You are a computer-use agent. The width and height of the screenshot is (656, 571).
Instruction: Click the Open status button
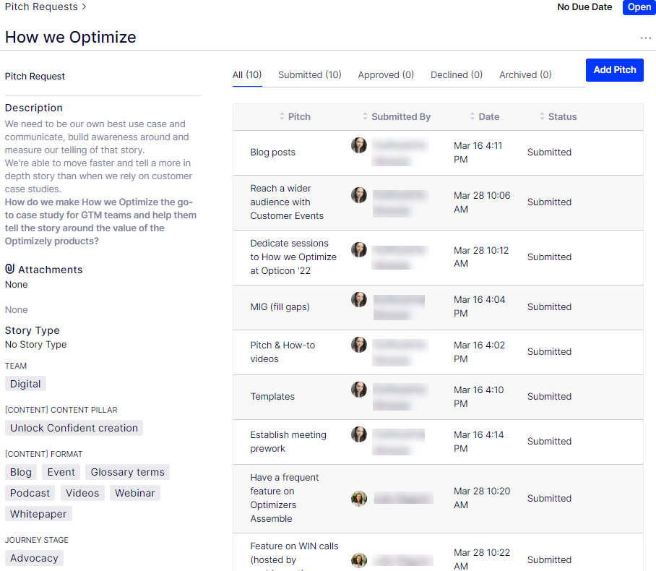(639, 7)
